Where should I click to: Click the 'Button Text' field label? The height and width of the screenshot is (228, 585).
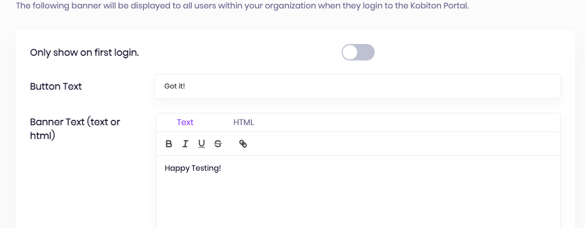(56, 86)
